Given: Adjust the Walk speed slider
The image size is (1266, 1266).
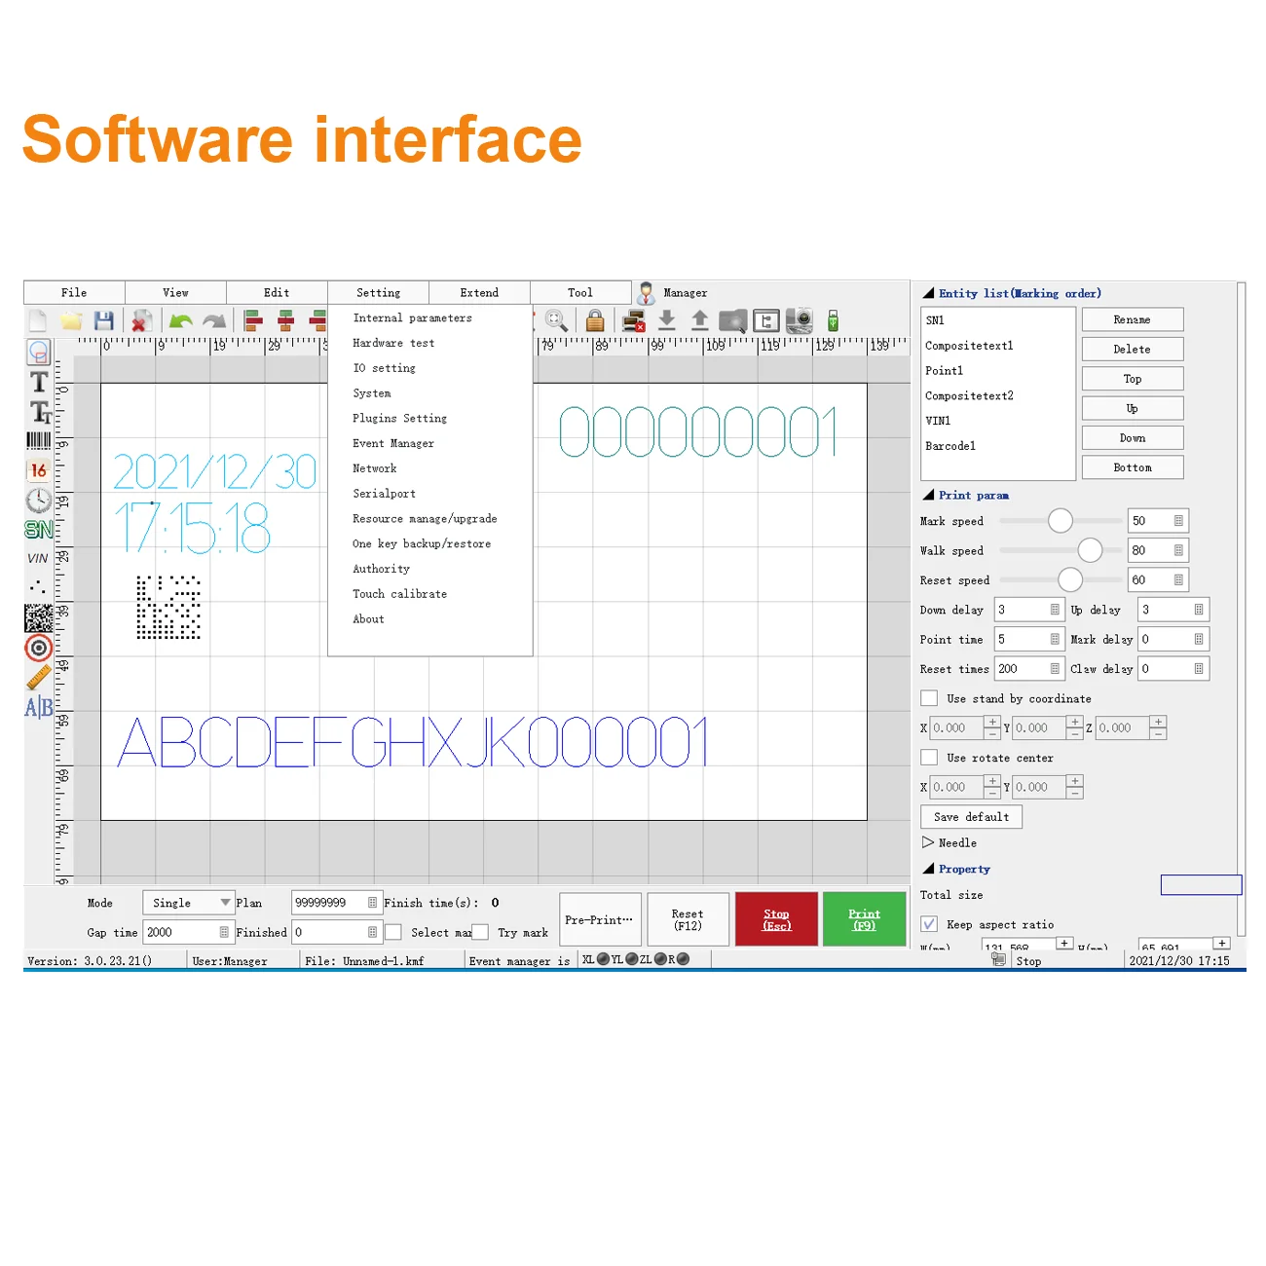Looking at the screenshot, I should pos(1090,550).
